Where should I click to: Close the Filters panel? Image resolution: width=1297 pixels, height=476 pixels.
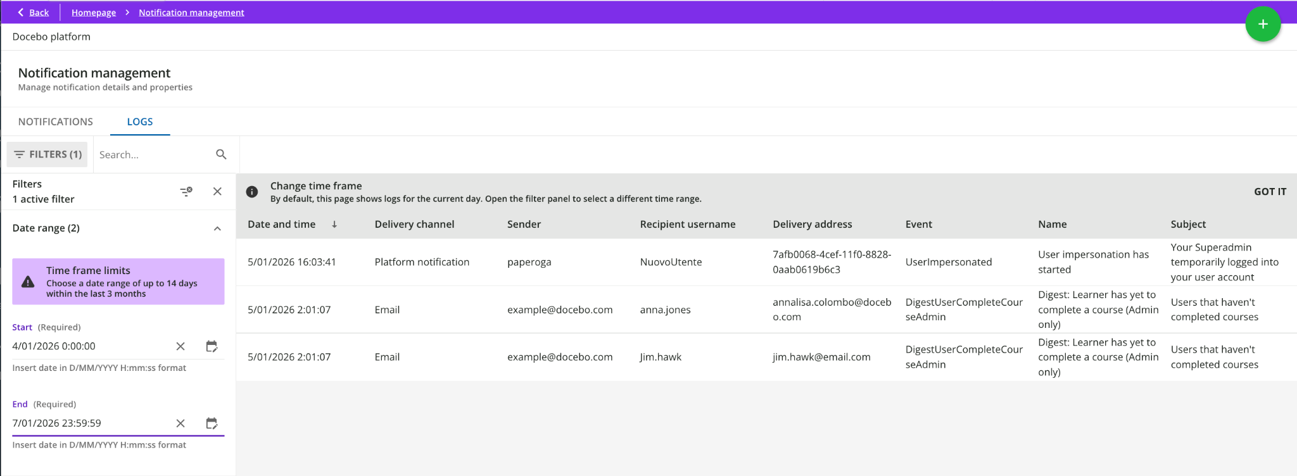[217, 191]
